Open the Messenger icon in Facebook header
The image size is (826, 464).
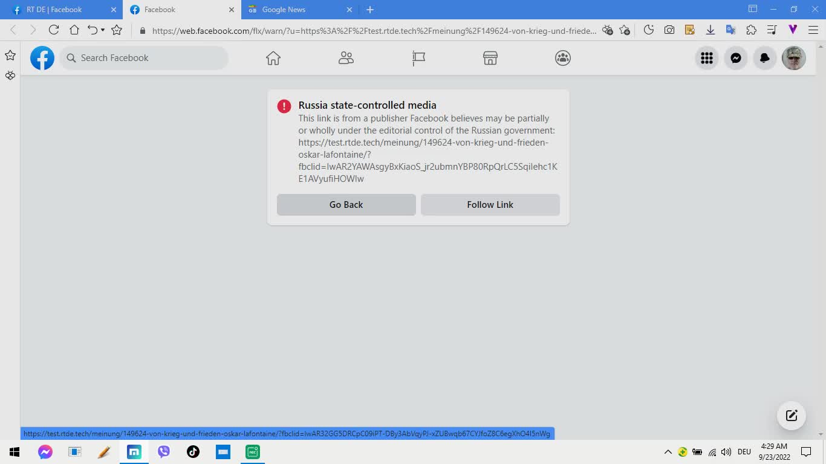coord(736,58)
